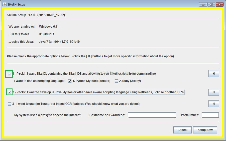Start installation with Setup Now
226x141 pixels.
pyautogui.click(x=205, y=130)
